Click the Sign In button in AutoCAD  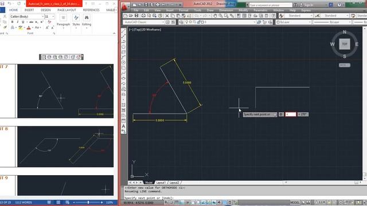point(307,5)
